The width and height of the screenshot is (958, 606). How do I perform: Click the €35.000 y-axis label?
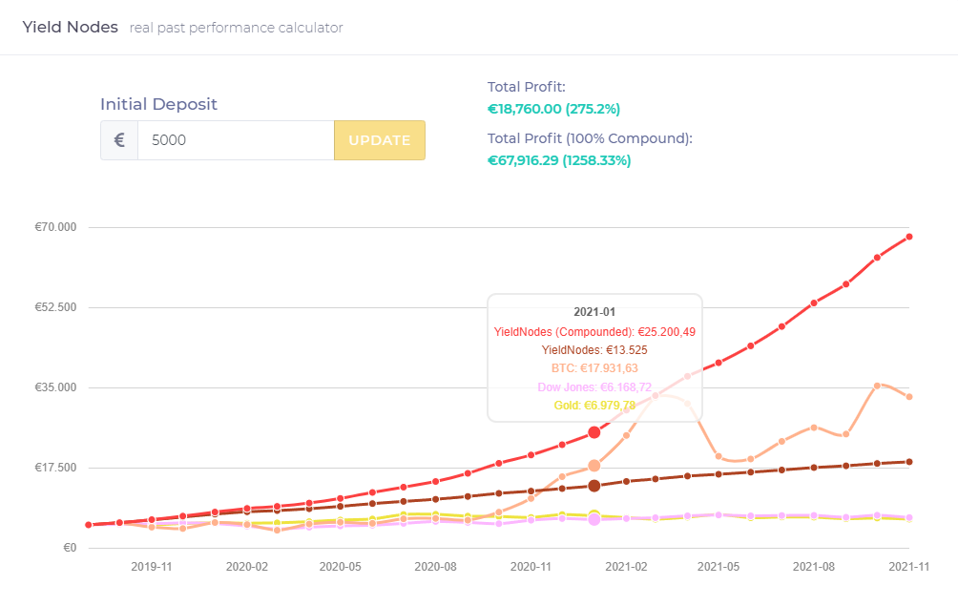tap(55, 387)
